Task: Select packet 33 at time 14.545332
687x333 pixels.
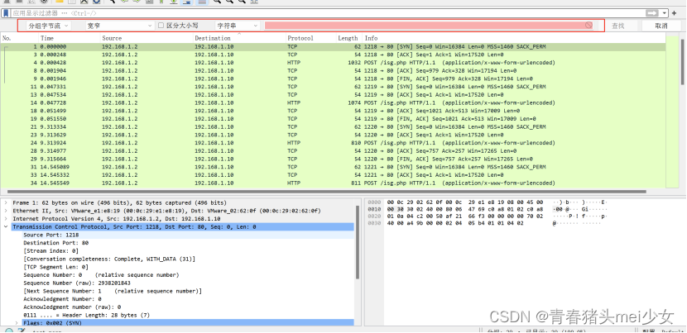Action: click(333, 175)
